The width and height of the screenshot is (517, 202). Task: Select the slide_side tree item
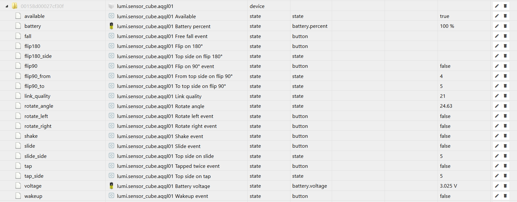[x=35, y=156]
